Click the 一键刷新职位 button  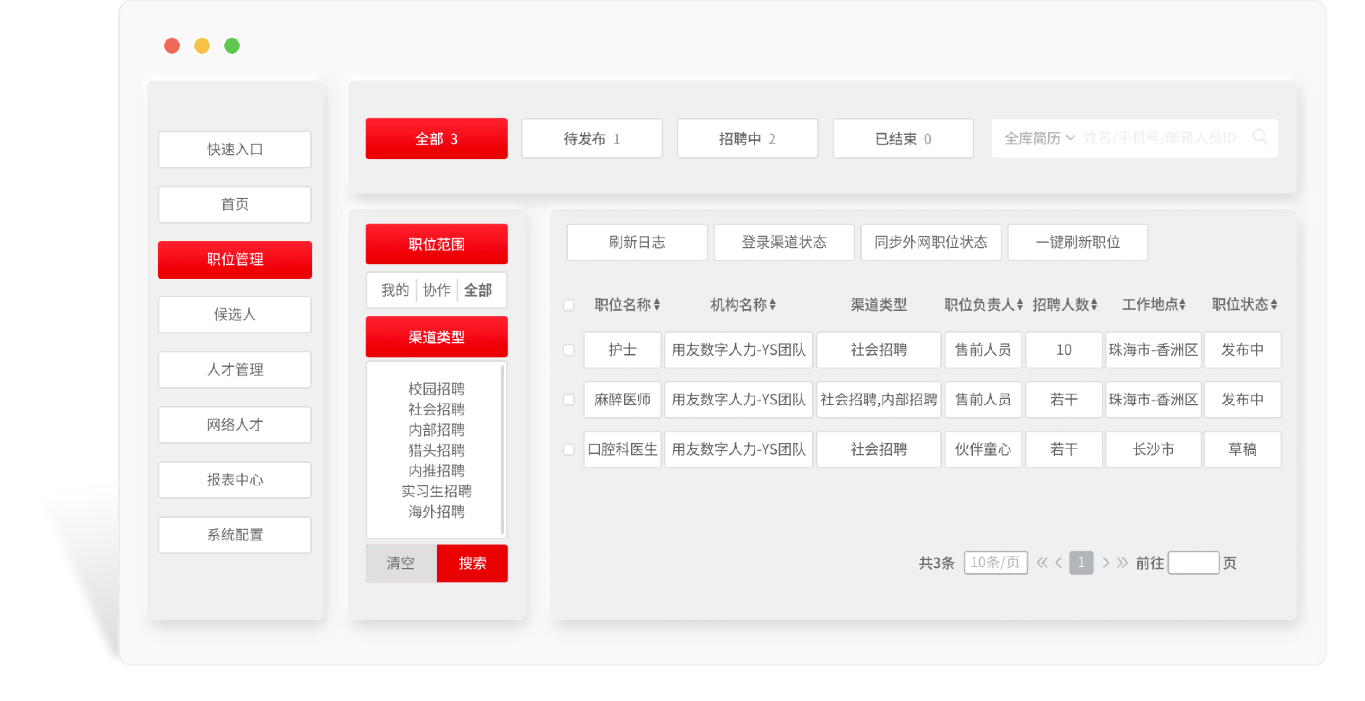click(1077, 243)
